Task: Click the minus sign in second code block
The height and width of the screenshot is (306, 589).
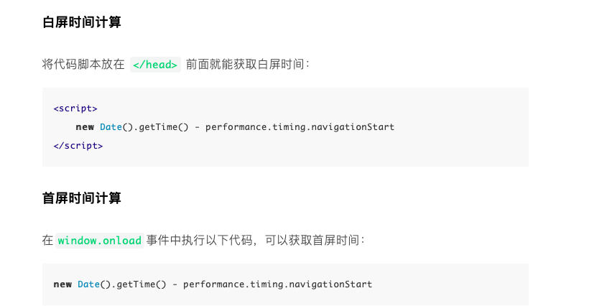Action: coord(175,284)
